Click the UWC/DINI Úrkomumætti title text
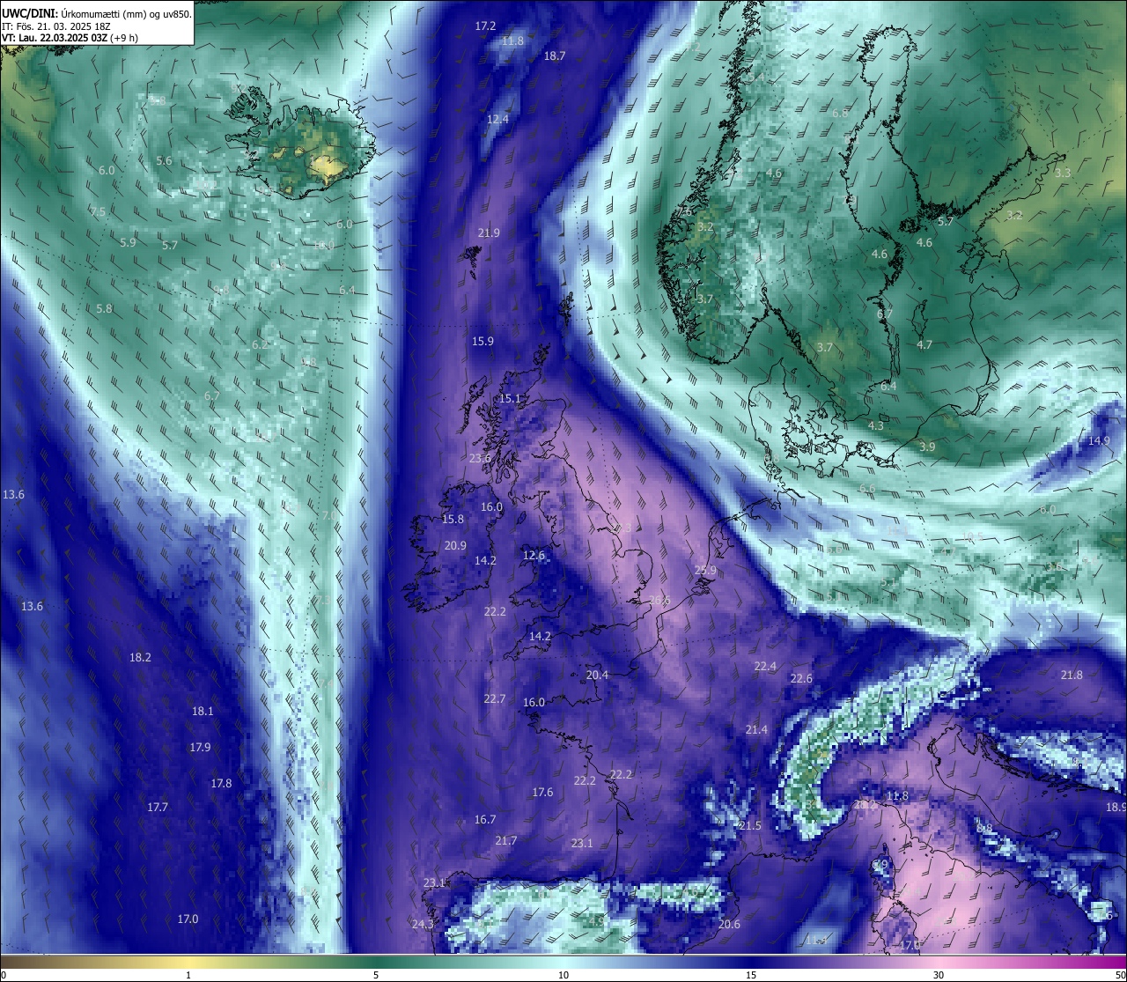This screenshot has width=1127, height=982. pos(97,13)
